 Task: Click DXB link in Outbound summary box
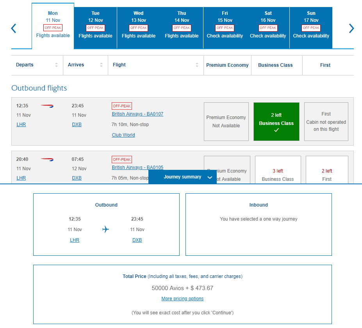click(x=137, y=240)
